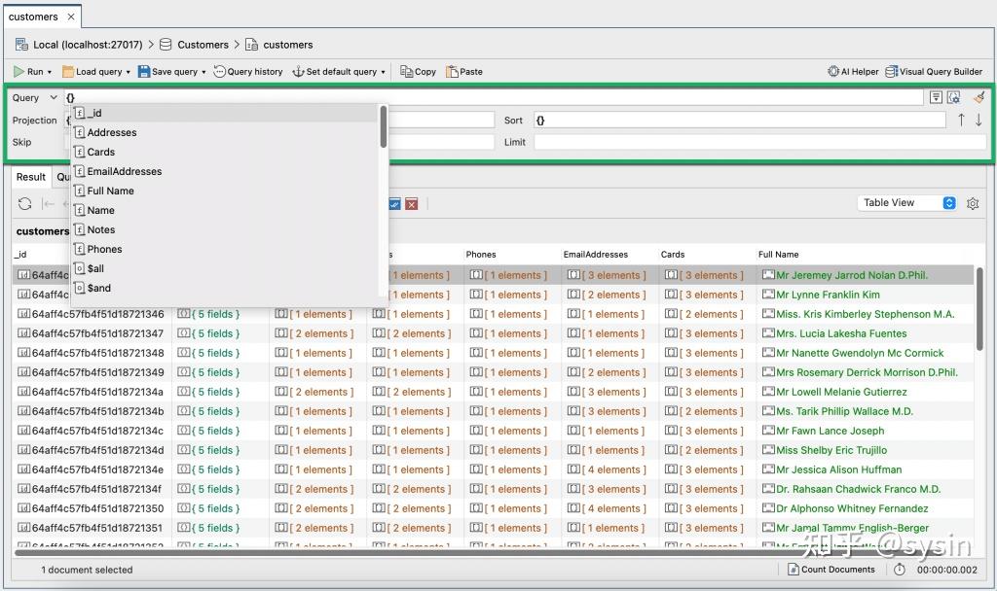Expand the Query bar chevron

(x=54, y=97)
